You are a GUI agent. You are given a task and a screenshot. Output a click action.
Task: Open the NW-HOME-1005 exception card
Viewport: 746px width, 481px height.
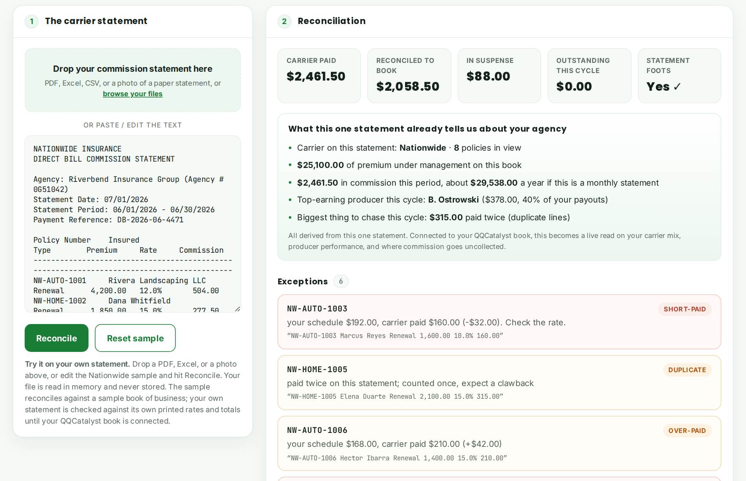[499, 383]
